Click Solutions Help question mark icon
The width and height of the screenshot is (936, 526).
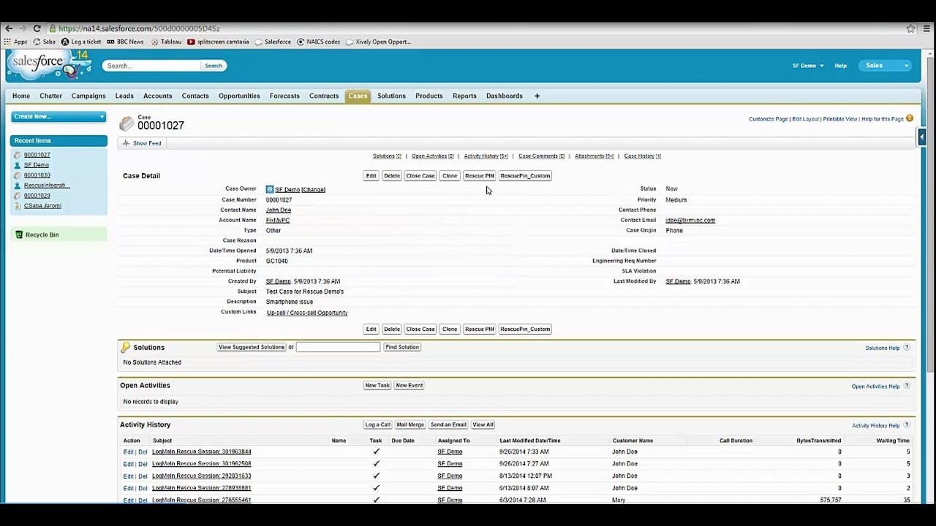[907, 348]
